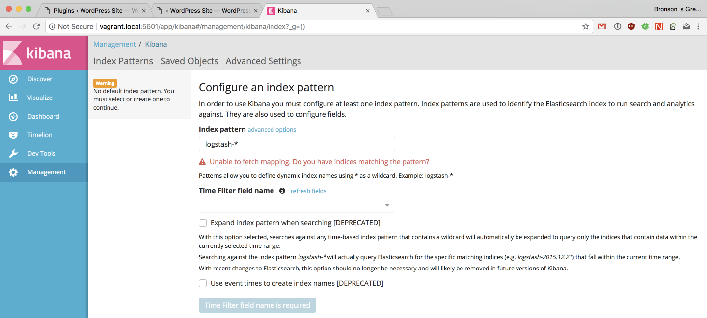Open the Discover compass icon in sidebar
Screen dimensions: 707x318
(x=13, y=79)
